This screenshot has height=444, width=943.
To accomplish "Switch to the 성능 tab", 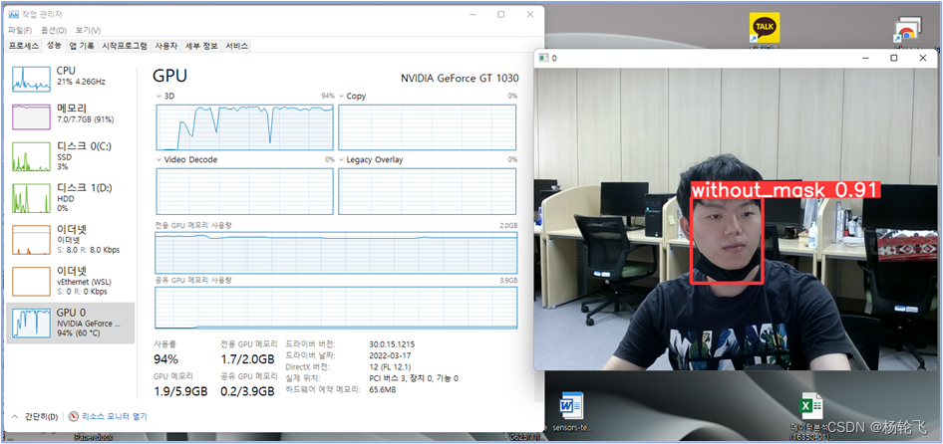I will [54, 46].
